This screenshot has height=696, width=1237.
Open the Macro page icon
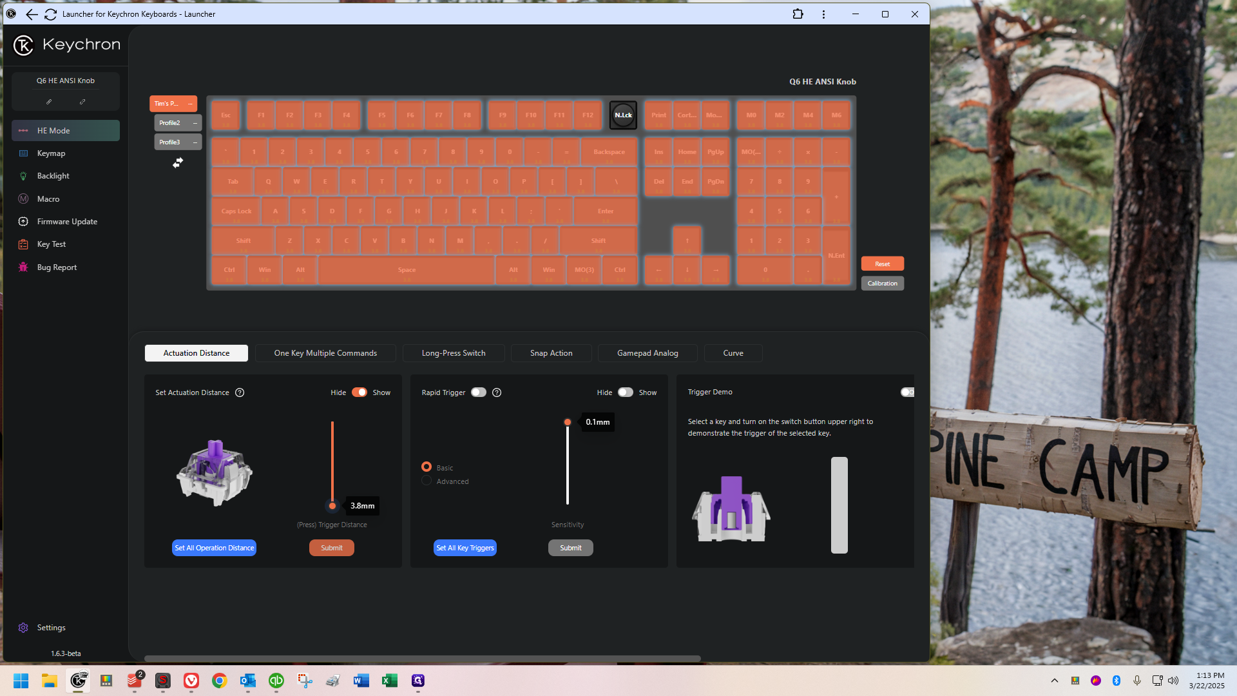pyautogui.click(x=23, y=199)
